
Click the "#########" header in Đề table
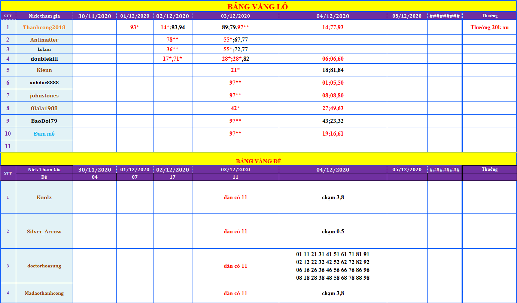444,170
